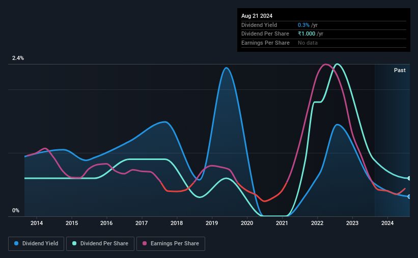Click the 0.3% Dividend Yield tooltip value

point(303,25)
